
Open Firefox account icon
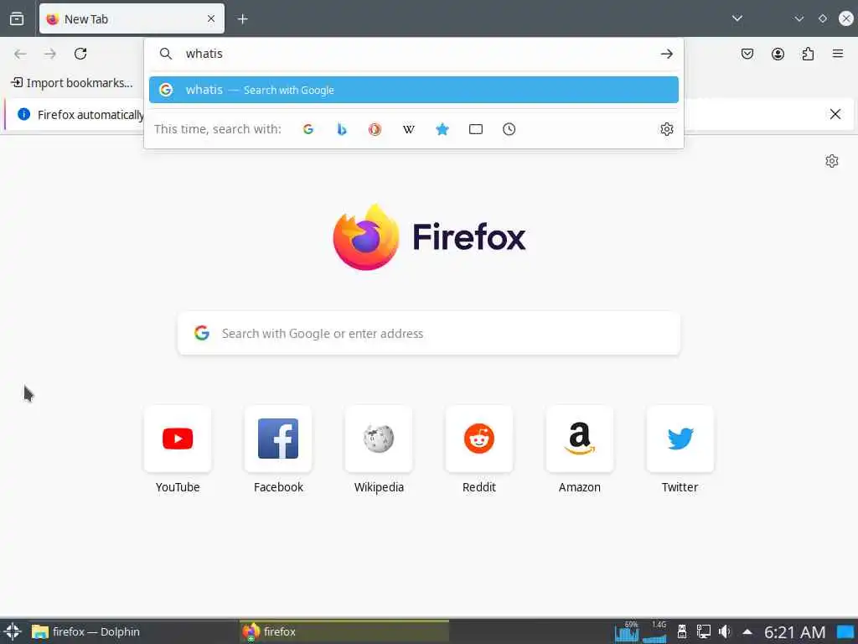coord(778,54)
